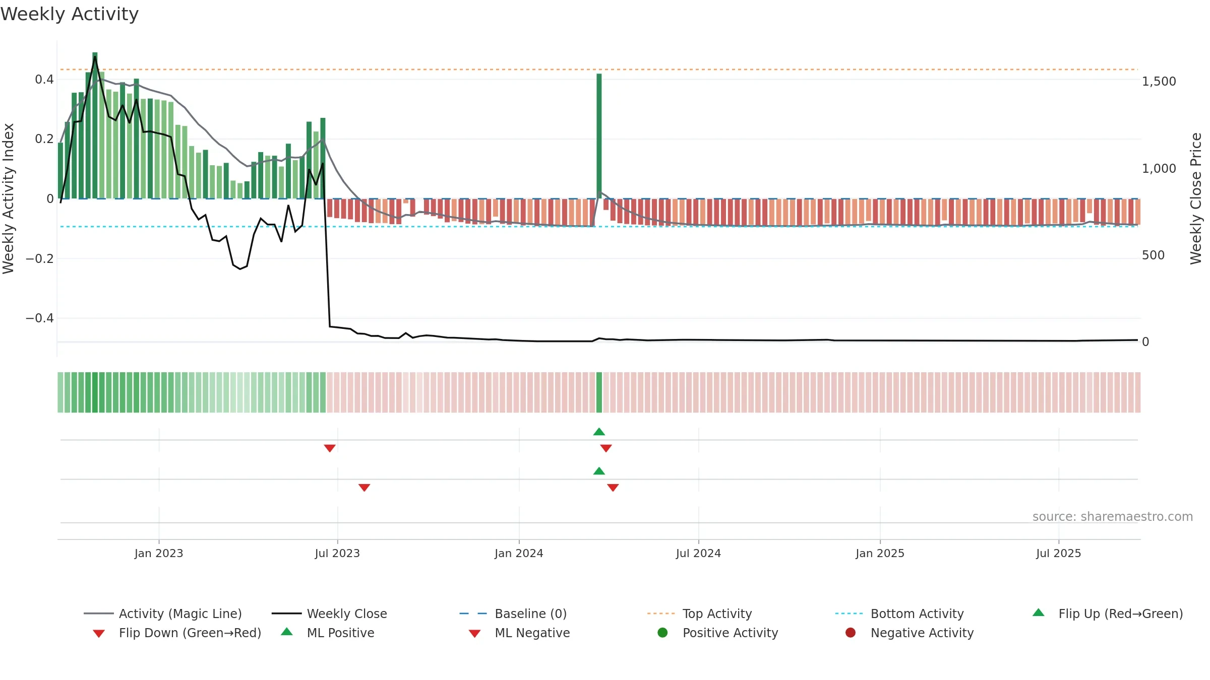Viewport: 1210px width, 680px height.
Task: Click the red Flip Down legend triangle
Action: coord(99,634)
